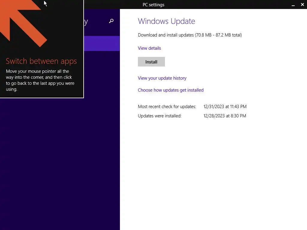Viewport: 307px width, 230px height.
Task: Open the View details link
Action: [149, 48]
